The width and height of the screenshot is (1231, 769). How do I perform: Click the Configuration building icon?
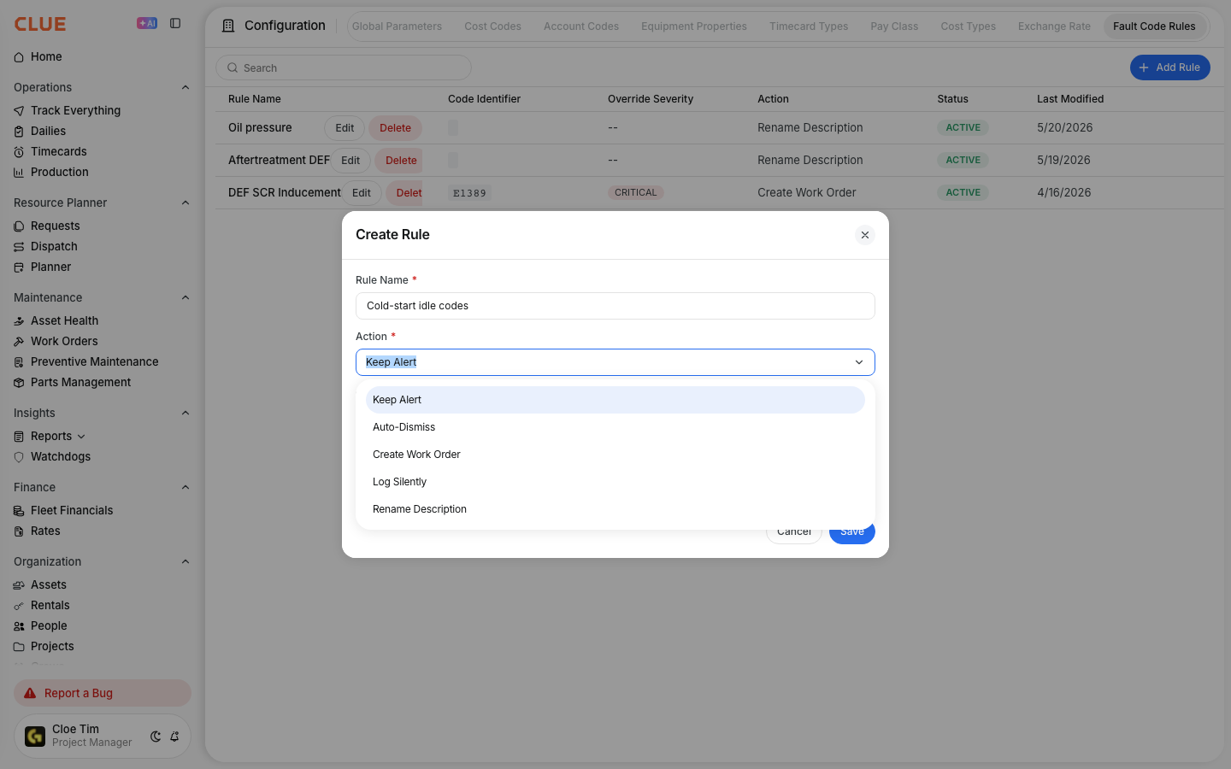[x=228, y=26]
